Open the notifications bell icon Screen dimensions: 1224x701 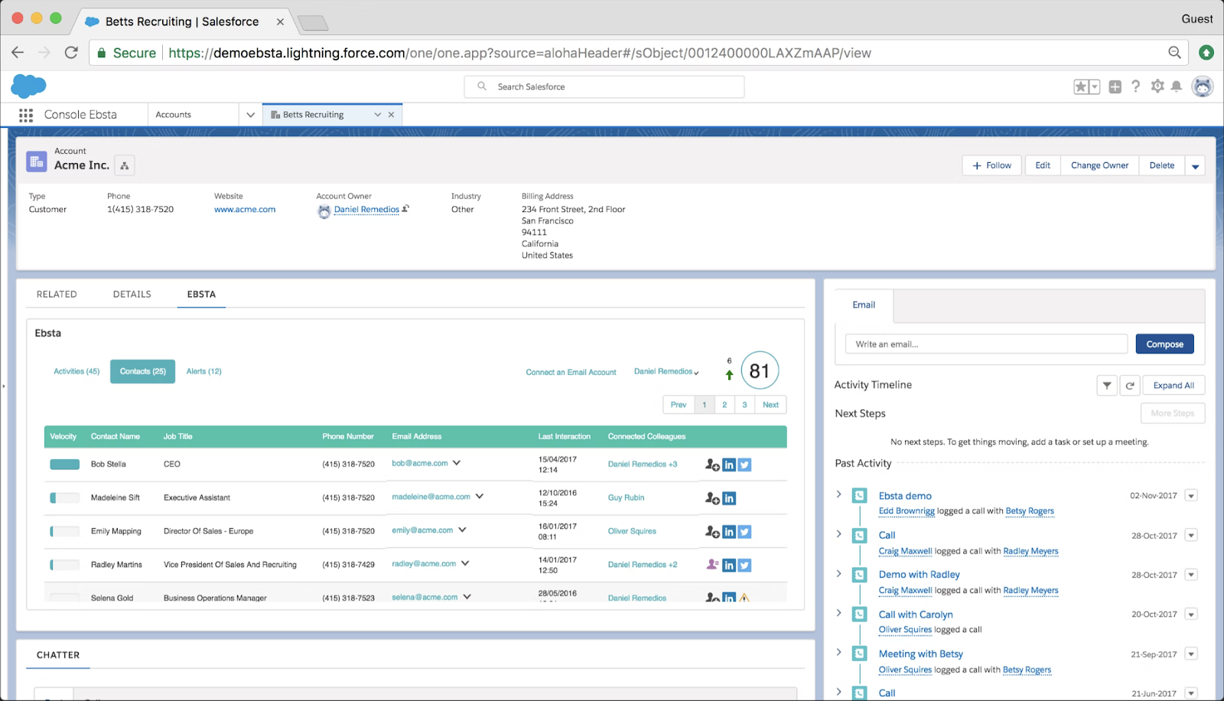point(1177,86)
